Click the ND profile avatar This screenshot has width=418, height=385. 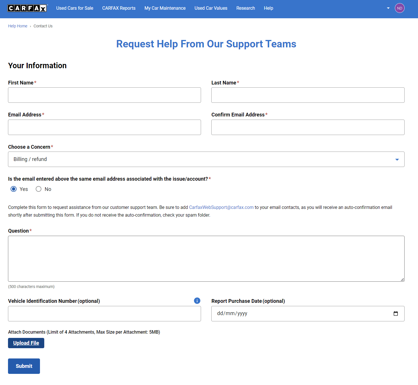pyautogui.click(x=399, y=8)
